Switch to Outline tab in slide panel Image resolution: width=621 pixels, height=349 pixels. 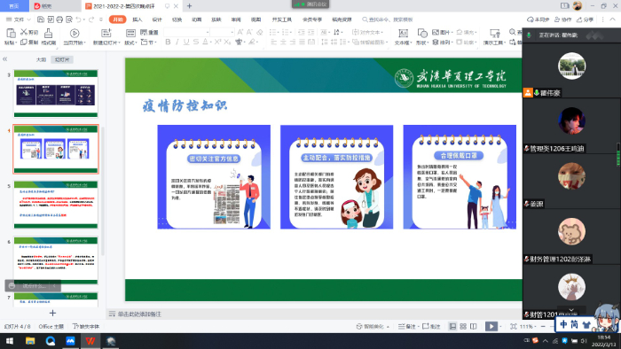(41, 59)
